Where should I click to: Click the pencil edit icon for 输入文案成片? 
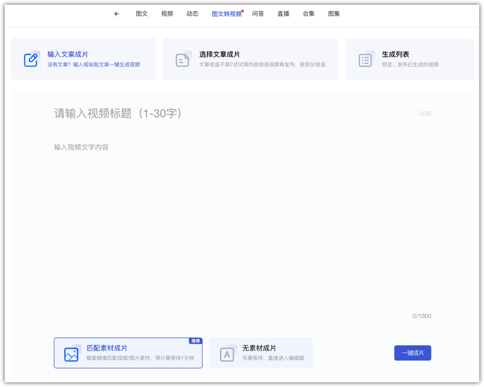point(31,60)
